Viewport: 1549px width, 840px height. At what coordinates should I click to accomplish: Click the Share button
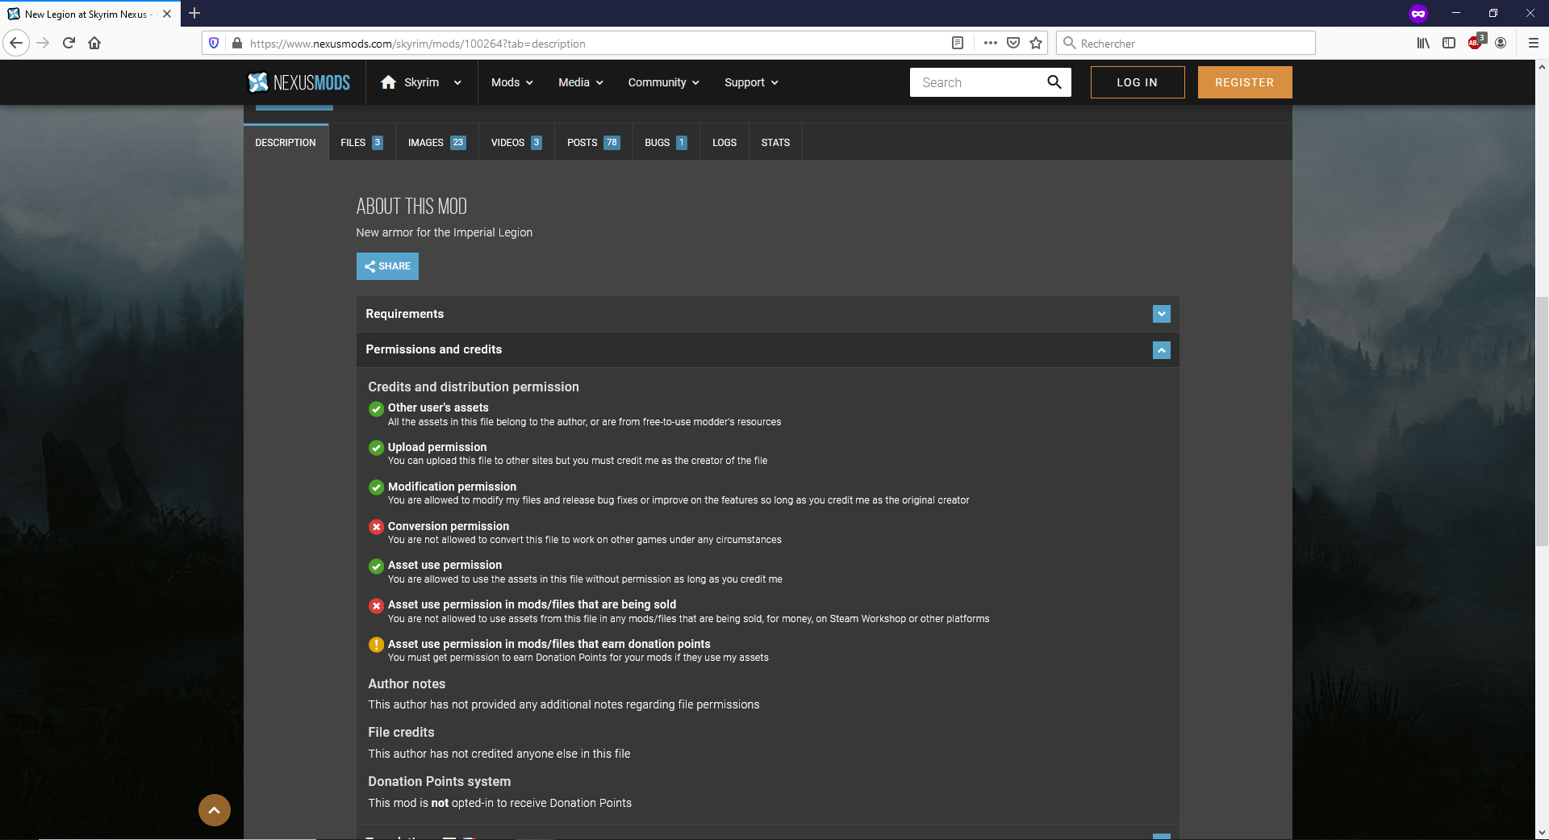(x=387, y=266)
